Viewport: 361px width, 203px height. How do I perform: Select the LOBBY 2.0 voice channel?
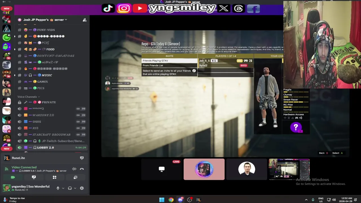point(52,147)
